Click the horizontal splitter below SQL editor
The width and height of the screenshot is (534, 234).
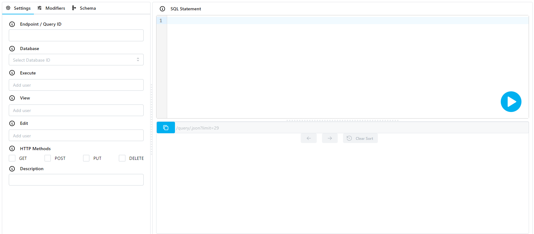coord(342,120)
